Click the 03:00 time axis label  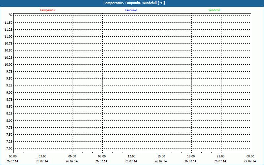click(43, 156)
